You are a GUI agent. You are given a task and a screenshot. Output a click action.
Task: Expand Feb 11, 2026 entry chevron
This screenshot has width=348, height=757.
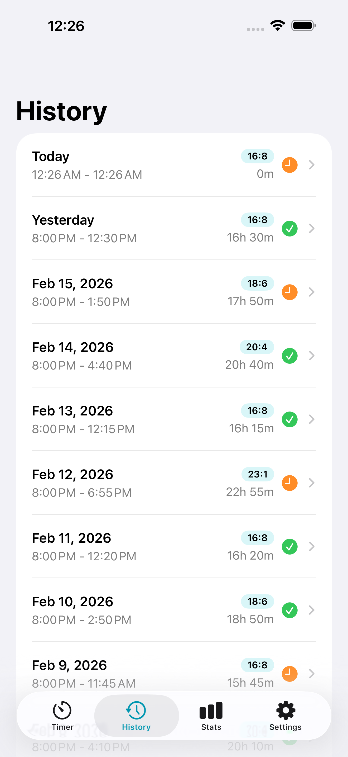(x=312, y=547)
